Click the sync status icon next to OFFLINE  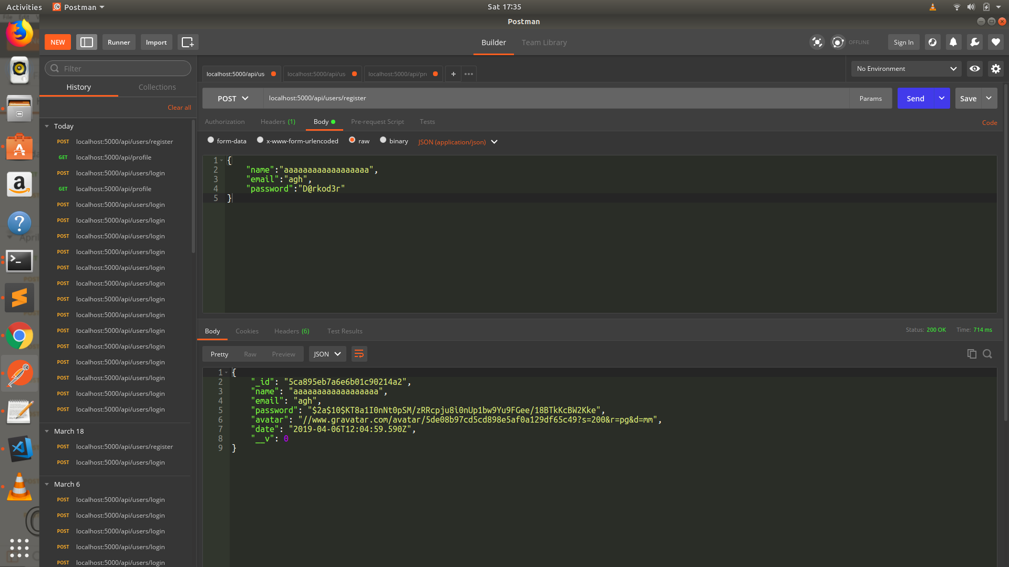tap(837, 42)
